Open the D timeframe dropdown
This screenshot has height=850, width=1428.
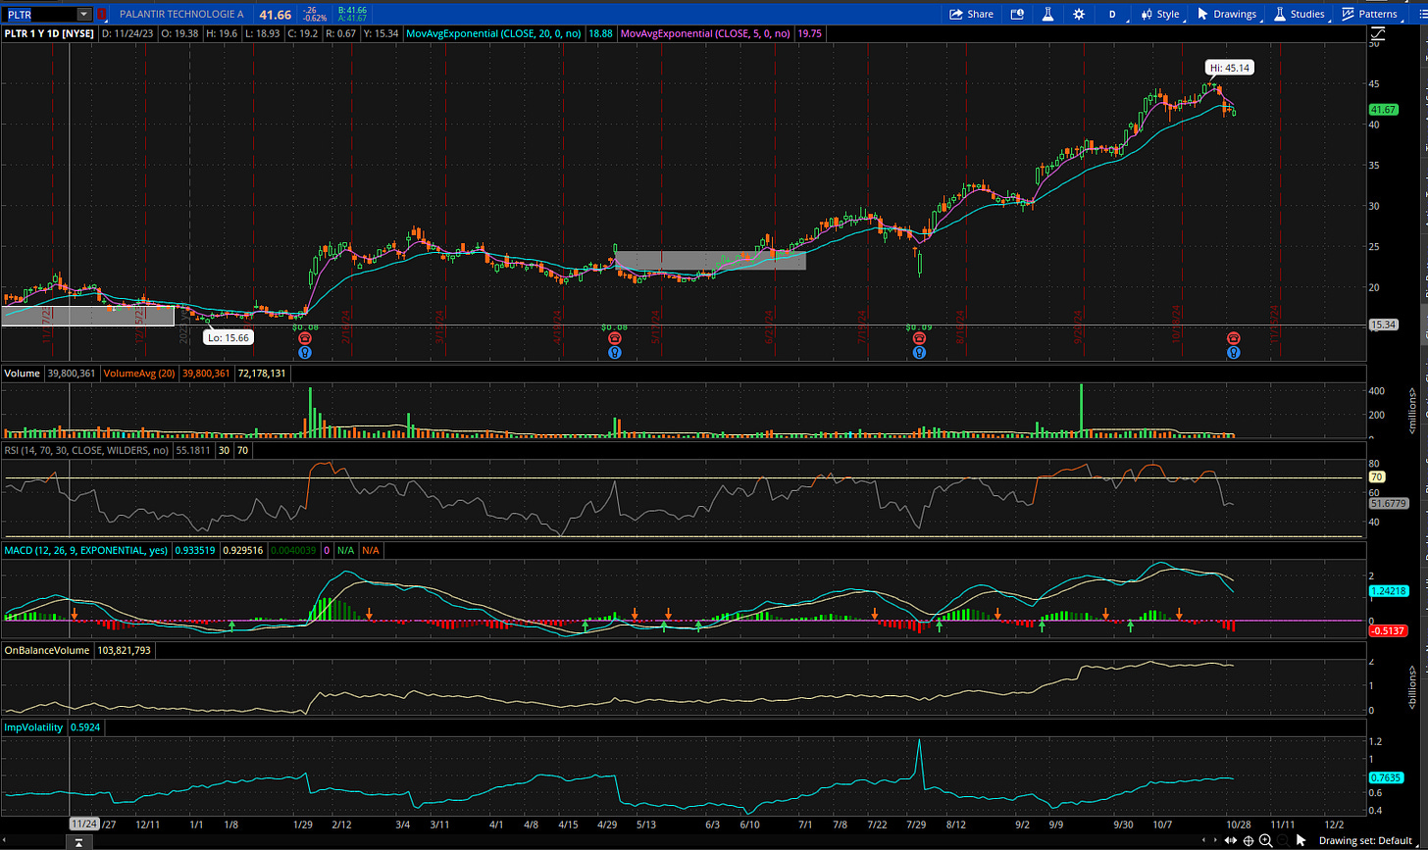(x=1111, y=14)
